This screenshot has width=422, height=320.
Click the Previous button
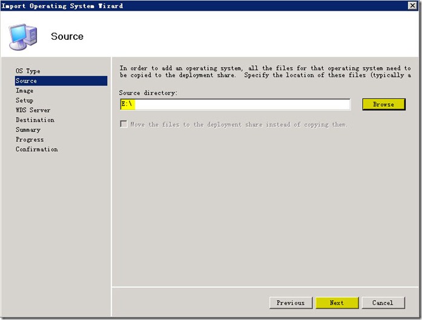[x=291, y=303]
